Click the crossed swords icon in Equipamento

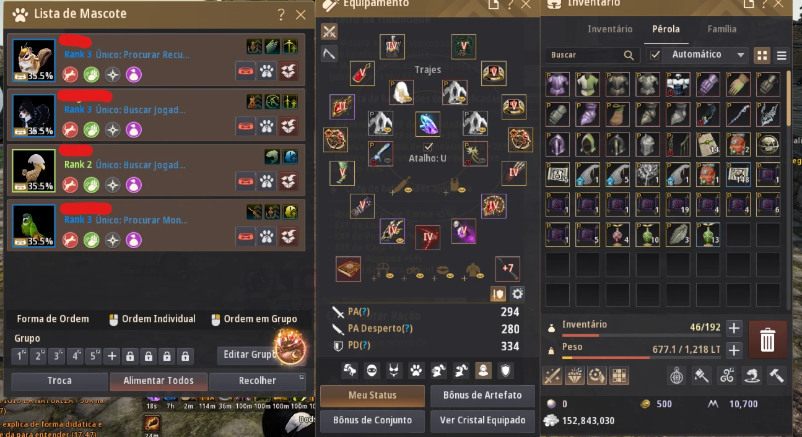click(329, 31)
